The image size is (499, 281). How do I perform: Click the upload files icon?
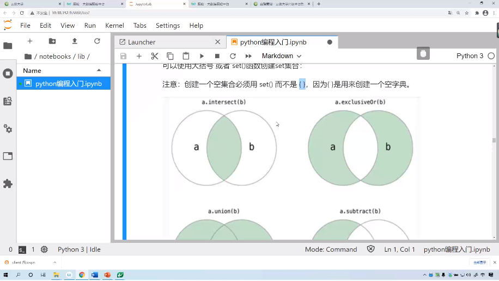tap(75, 41)
